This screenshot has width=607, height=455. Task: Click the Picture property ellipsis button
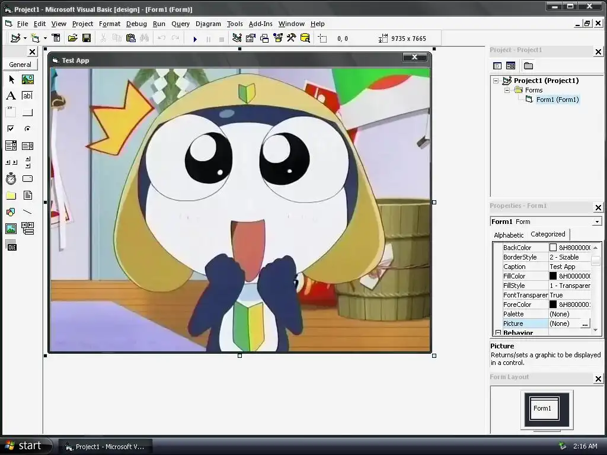coord(585,324)
